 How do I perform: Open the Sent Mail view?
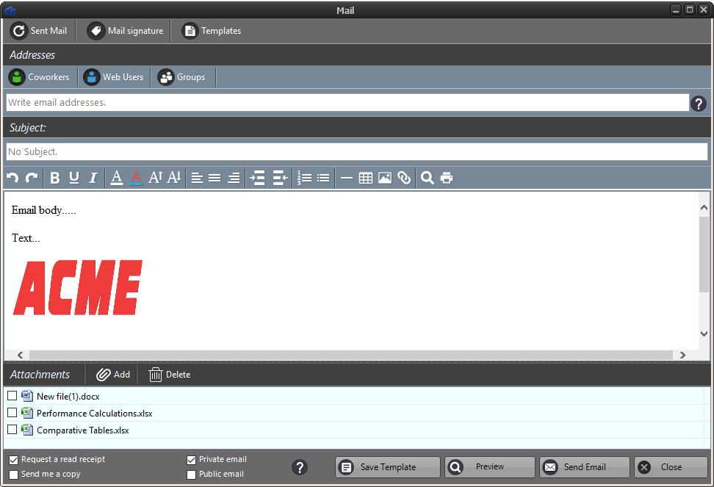click(x=39, y=31)
